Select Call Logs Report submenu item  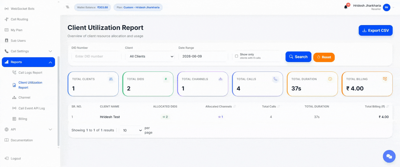pyautogui.click(x=30, y=73)
